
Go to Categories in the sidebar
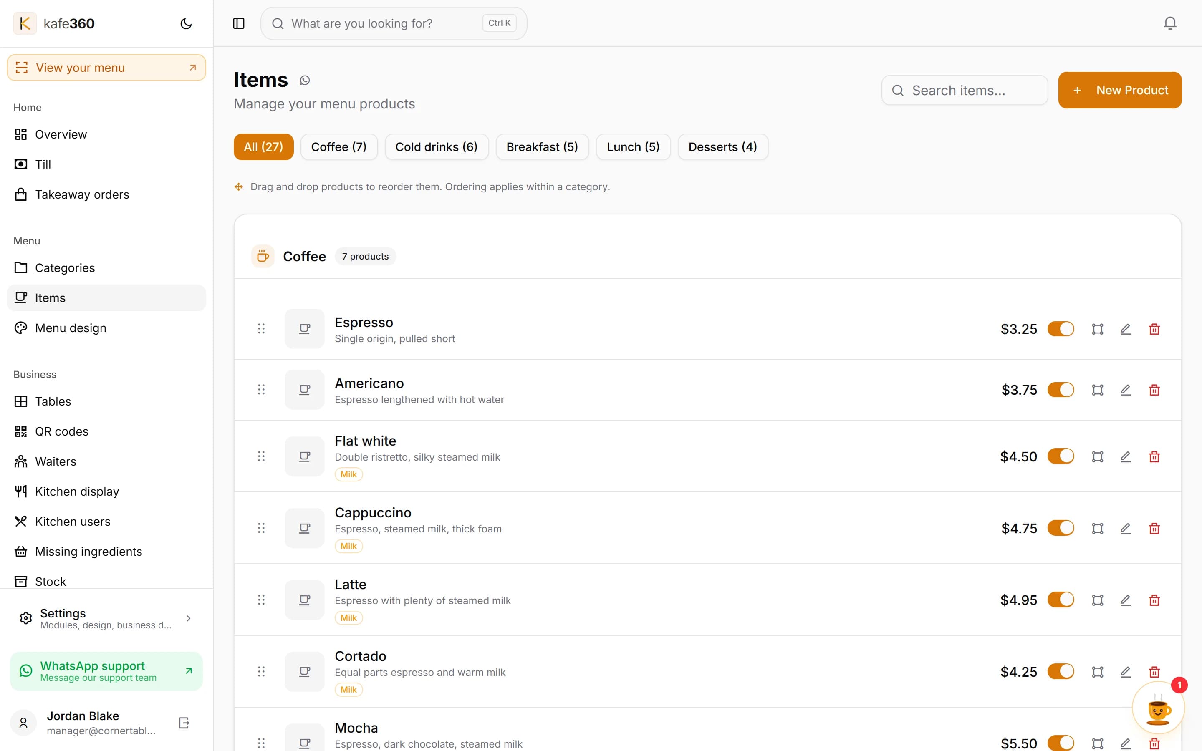pyautogui.click(x=106, y=268)
